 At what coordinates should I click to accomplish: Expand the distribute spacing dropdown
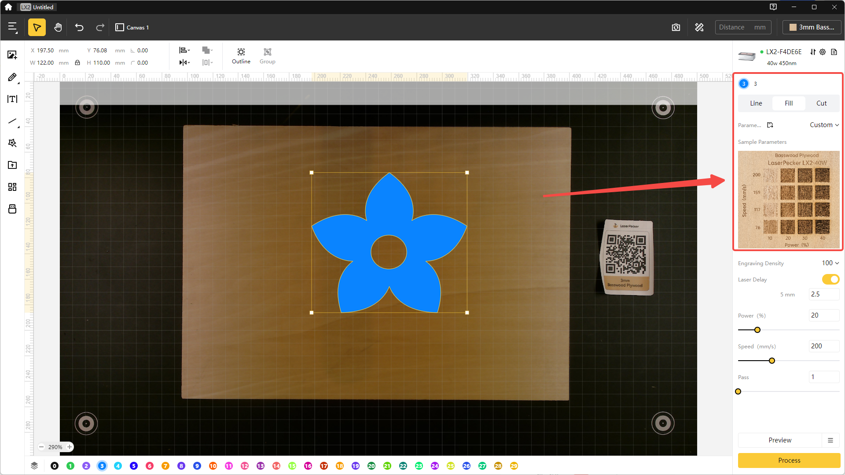tap(207, 62)
